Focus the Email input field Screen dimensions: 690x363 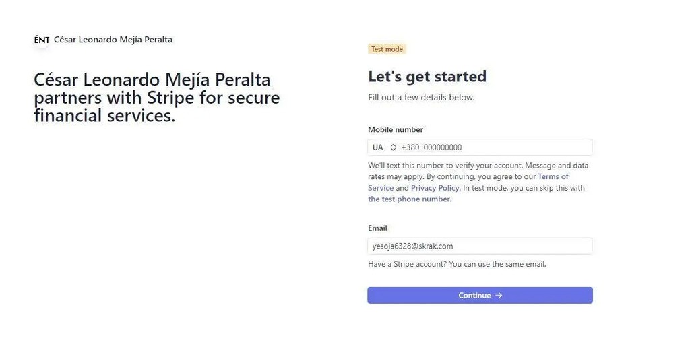(480, 246)
